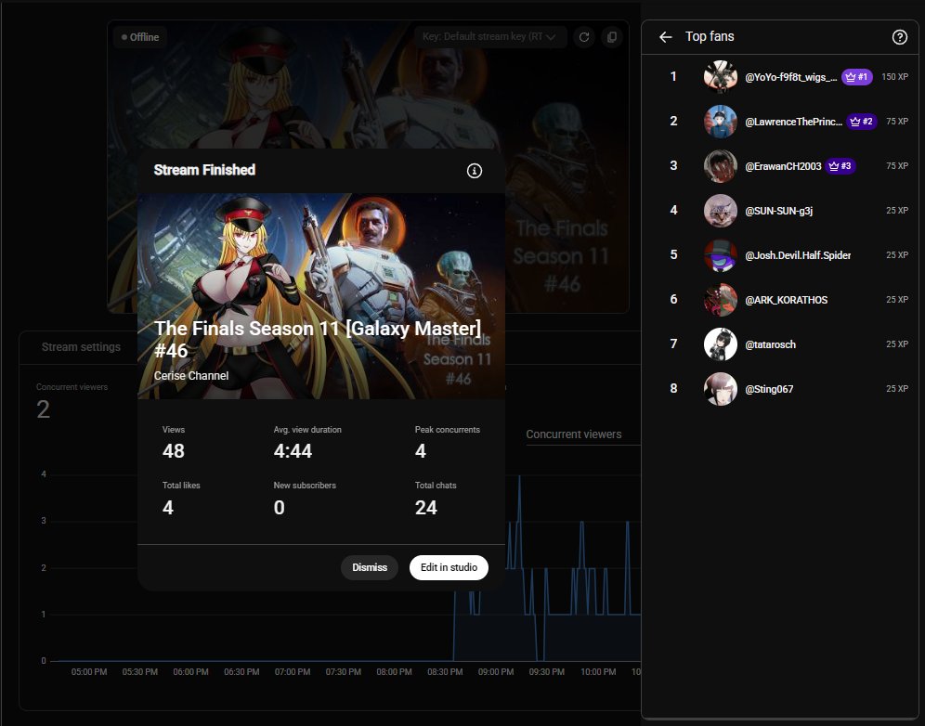Open the username @ARK_KORATHOS
The image size is (925, 726).
786,300
